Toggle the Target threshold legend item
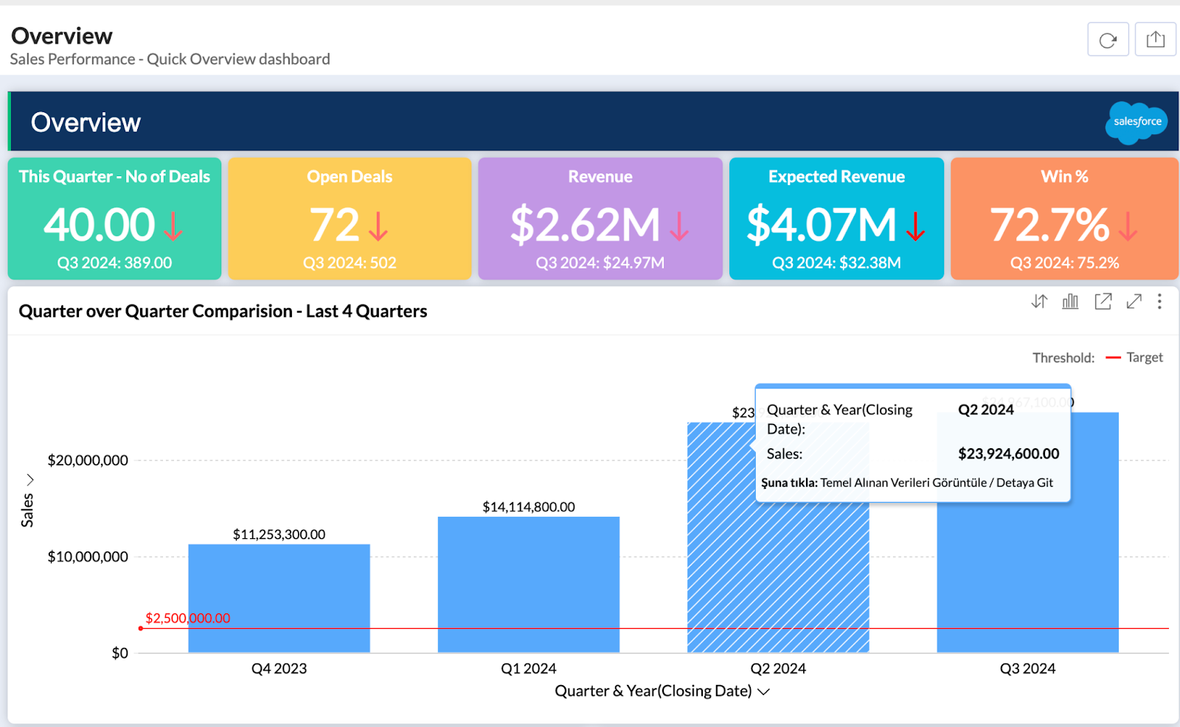 1144,358
